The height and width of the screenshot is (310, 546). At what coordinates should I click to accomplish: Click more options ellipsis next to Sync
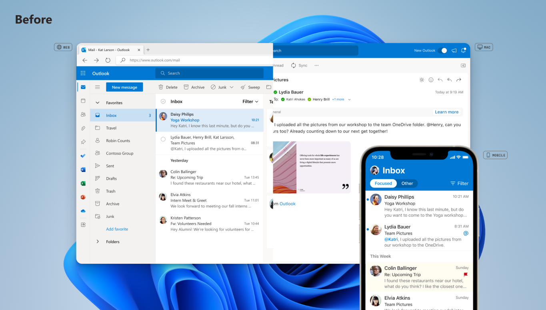316,65
